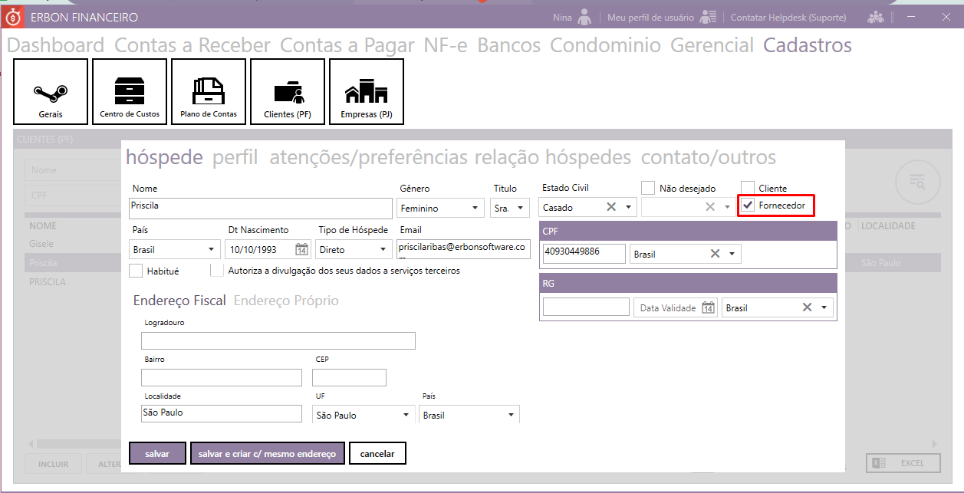Expand the Gênero dropdown

(x=475, y=208)
